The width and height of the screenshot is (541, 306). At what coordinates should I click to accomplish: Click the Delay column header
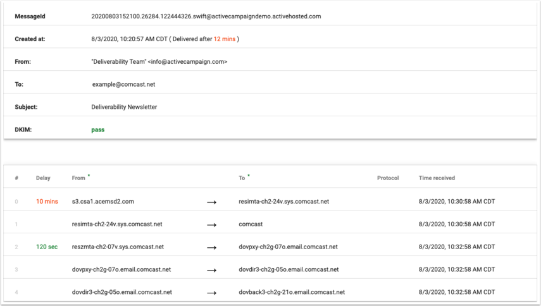pos(43,178)
